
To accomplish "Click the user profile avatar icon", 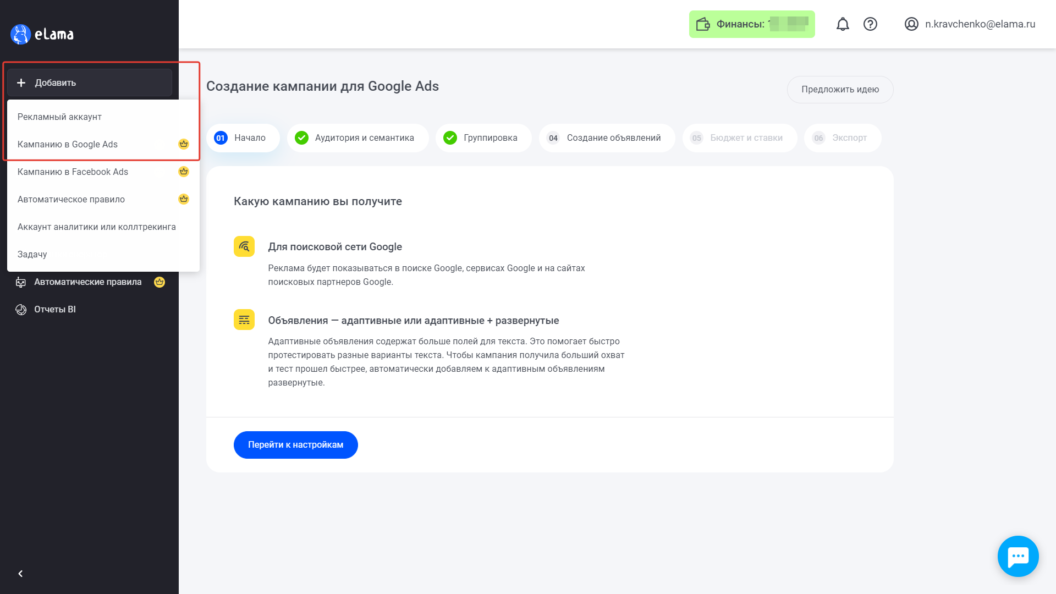I will coord(911,24).
